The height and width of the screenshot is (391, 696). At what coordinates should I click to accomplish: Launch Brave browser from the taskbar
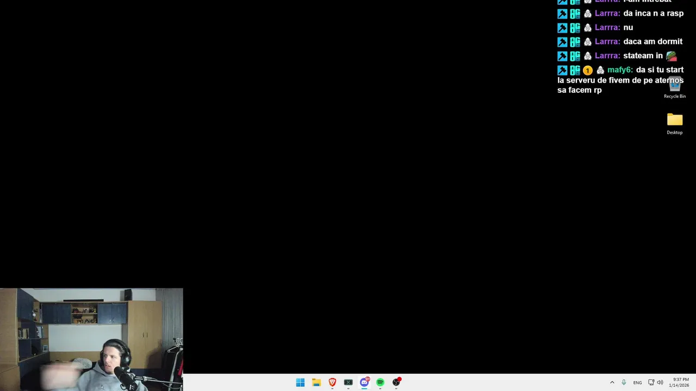pos(332,382)
